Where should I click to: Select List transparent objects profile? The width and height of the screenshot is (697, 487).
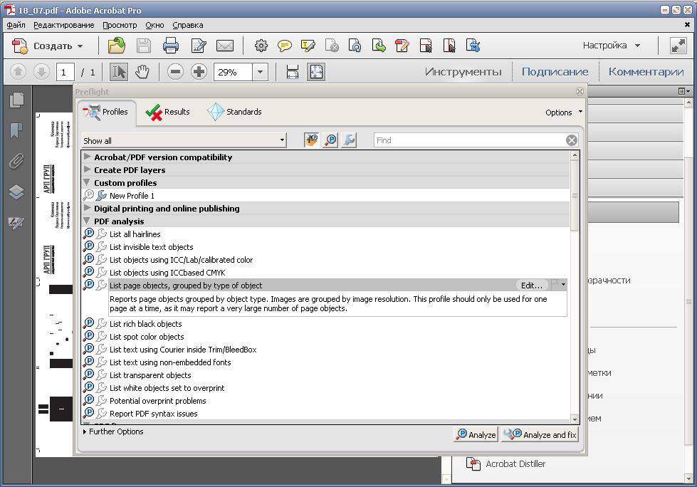[326, 375]
